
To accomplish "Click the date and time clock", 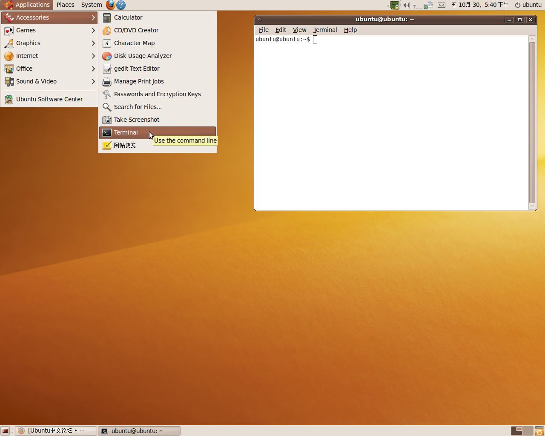I will click(479, 5).
